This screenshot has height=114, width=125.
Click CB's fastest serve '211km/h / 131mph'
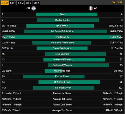(12, 93)
